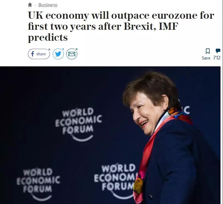Click the home icon in breadcrumb

coord(30,5)
